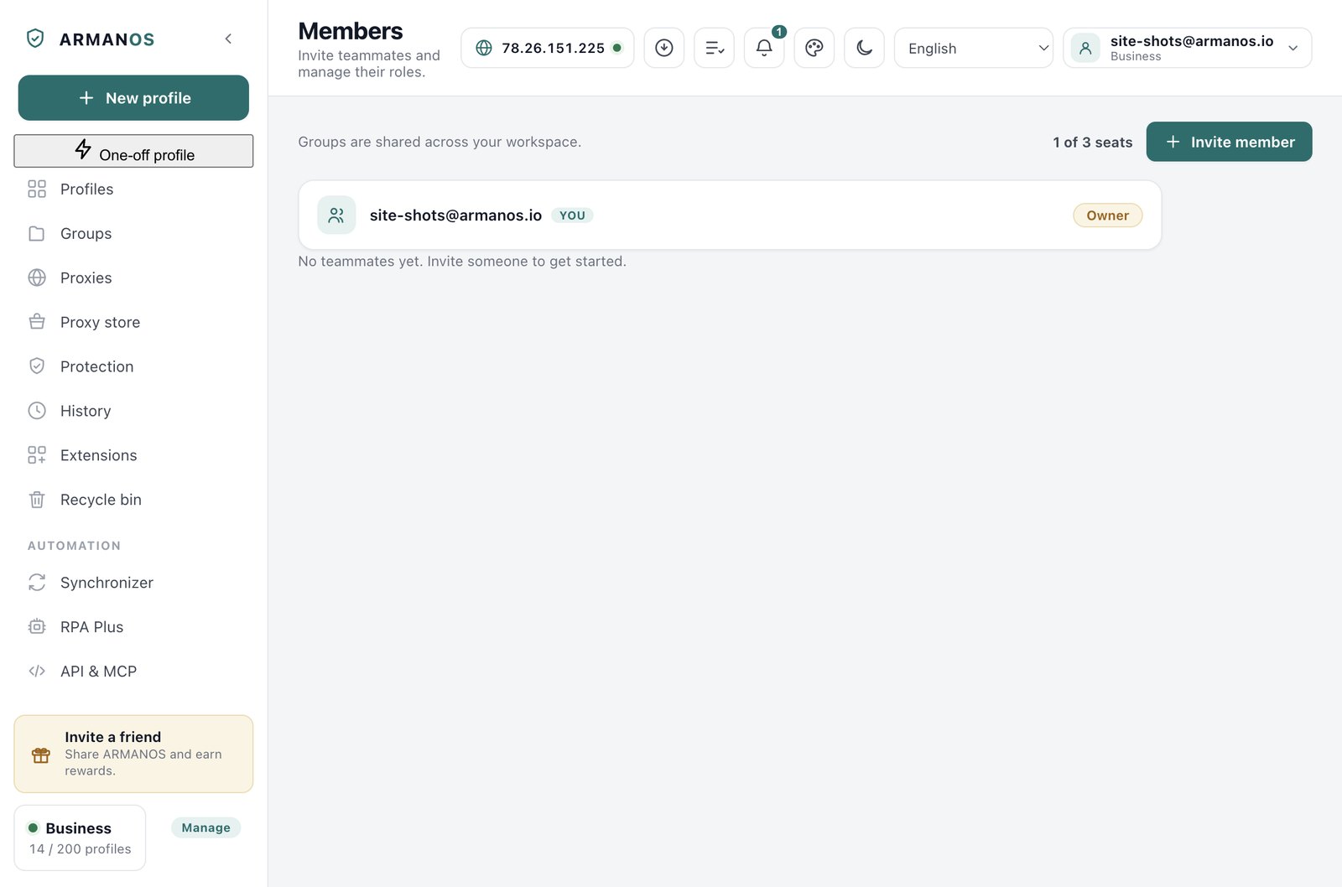This screenshot has height=887, width=1342.
Task: Select the site-shots@armanos.io member row
Action: (x=730, y=215)
